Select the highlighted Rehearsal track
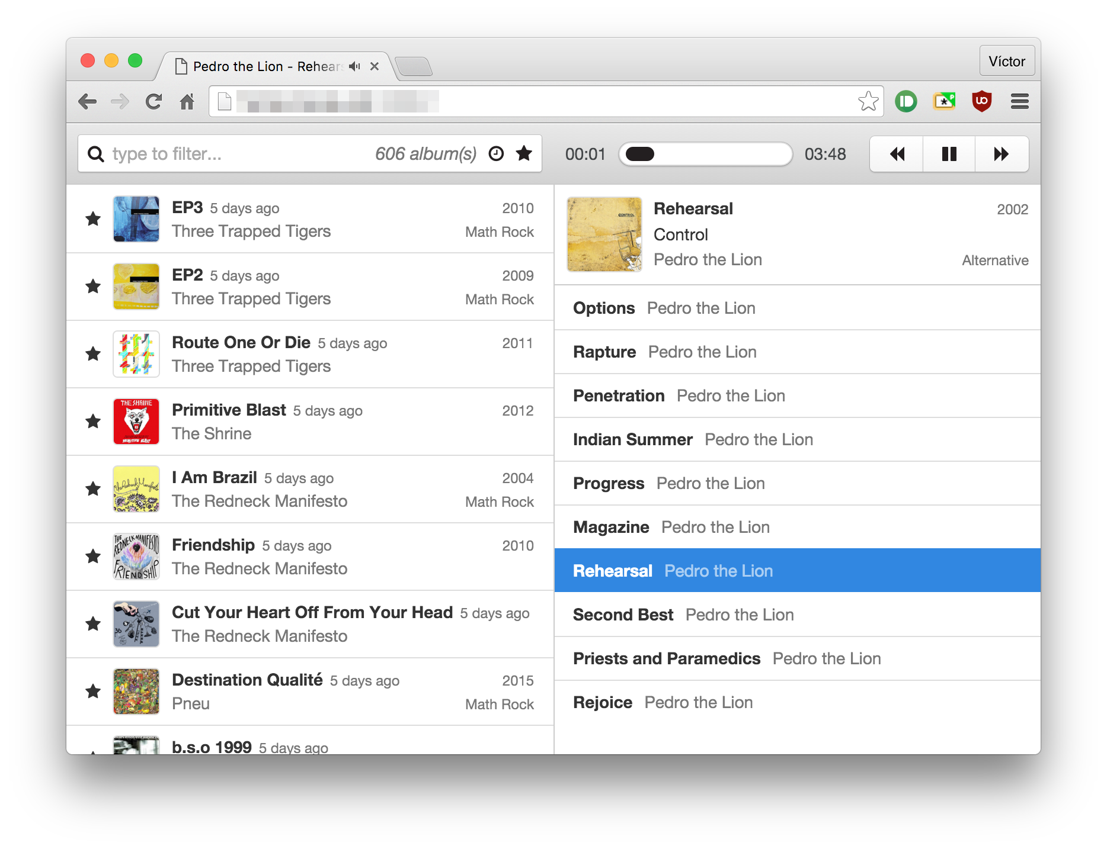 [x=798, y=570]
